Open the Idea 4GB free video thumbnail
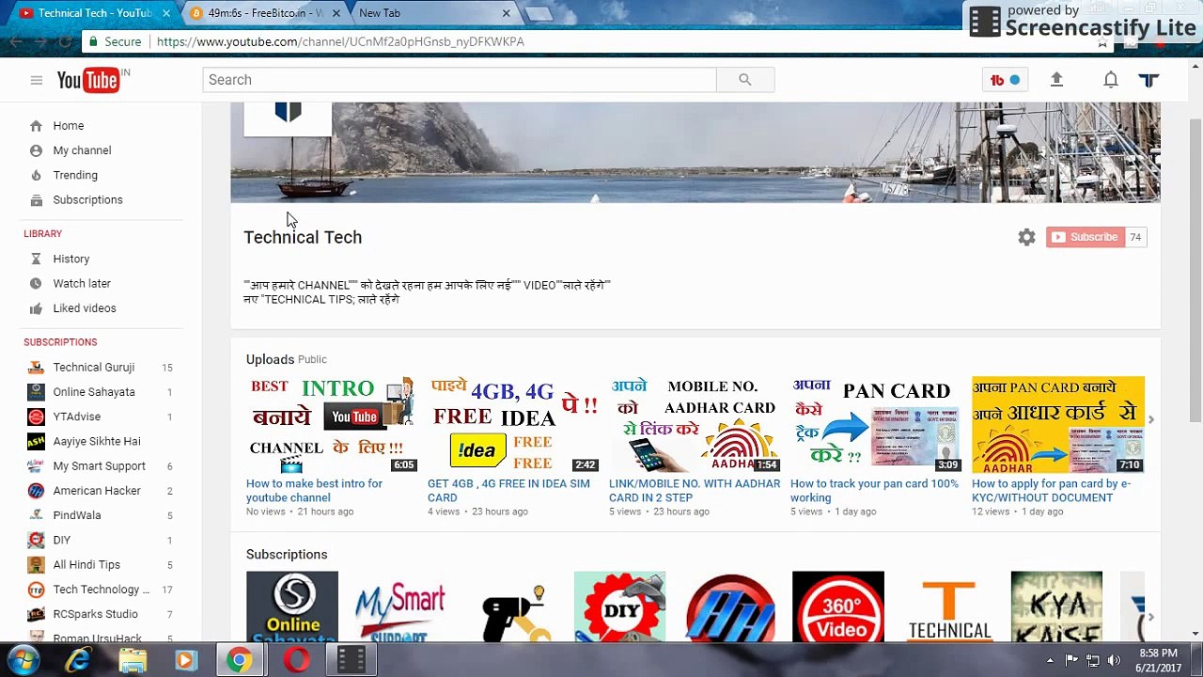This screenshot has width=1203, height=677. pos(513,425)
